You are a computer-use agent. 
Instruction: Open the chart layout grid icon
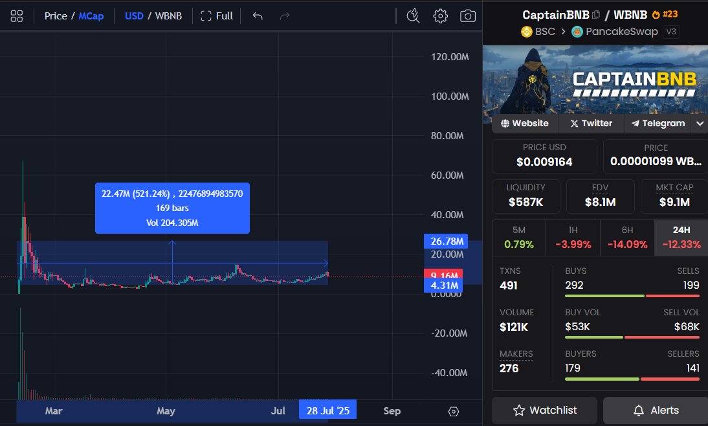17,16
